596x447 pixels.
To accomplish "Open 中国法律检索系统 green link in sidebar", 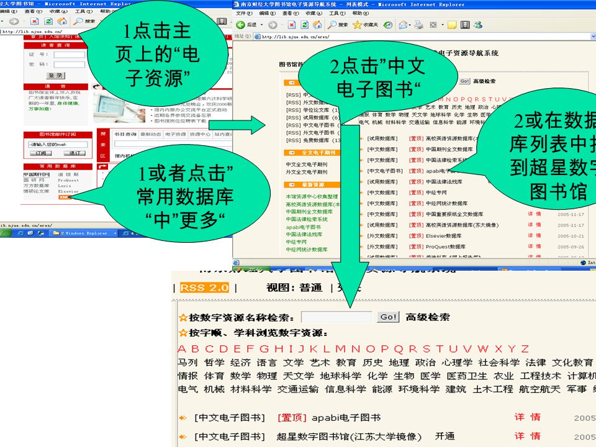I will coord(307,219).
